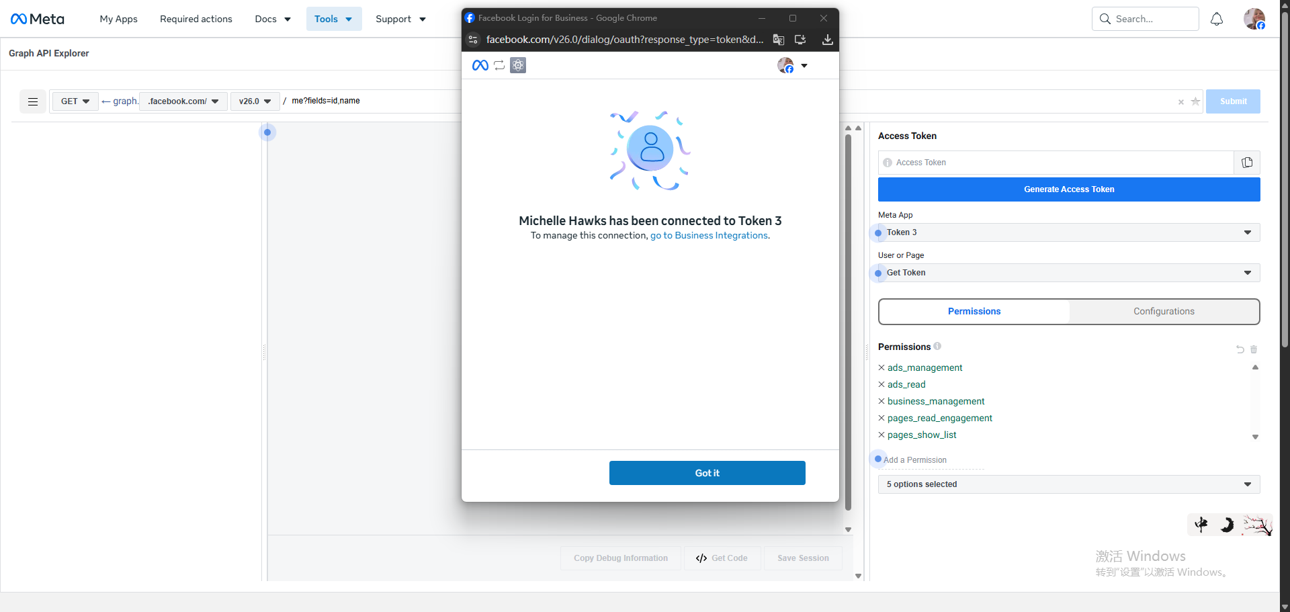Open the v26.0 version dropdown
The image size is (1290, 612).
(255, 101)
